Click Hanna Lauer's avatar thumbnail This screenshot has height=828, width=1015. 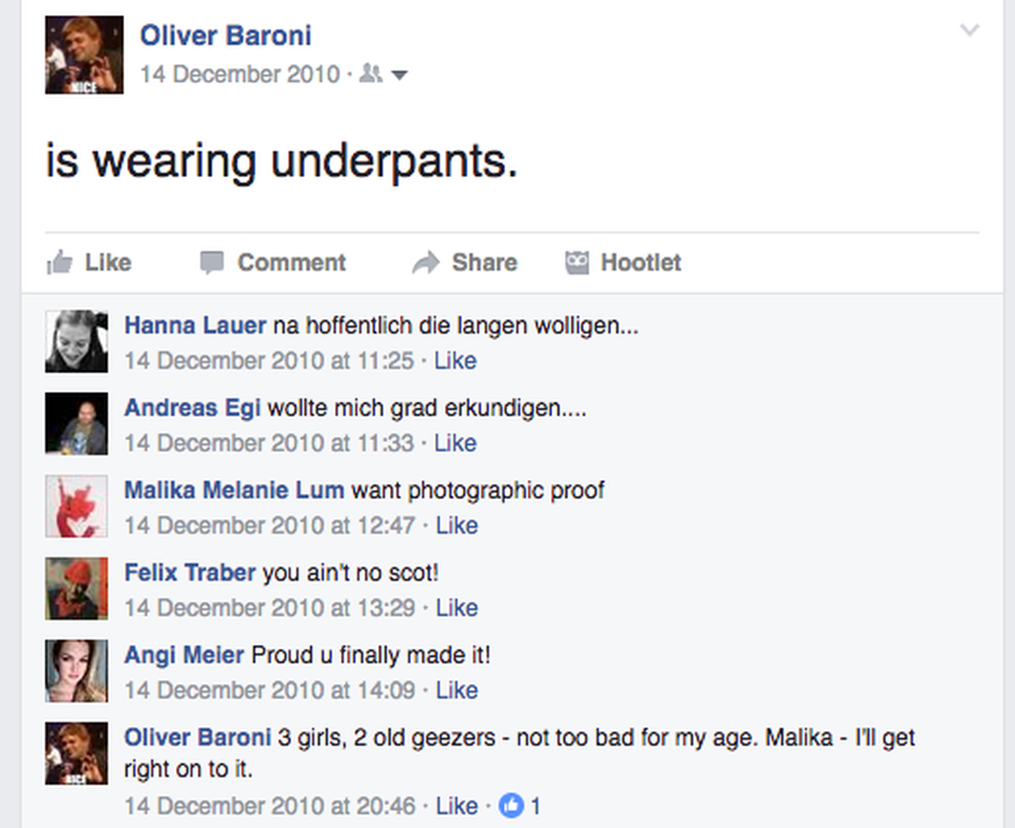77,341
